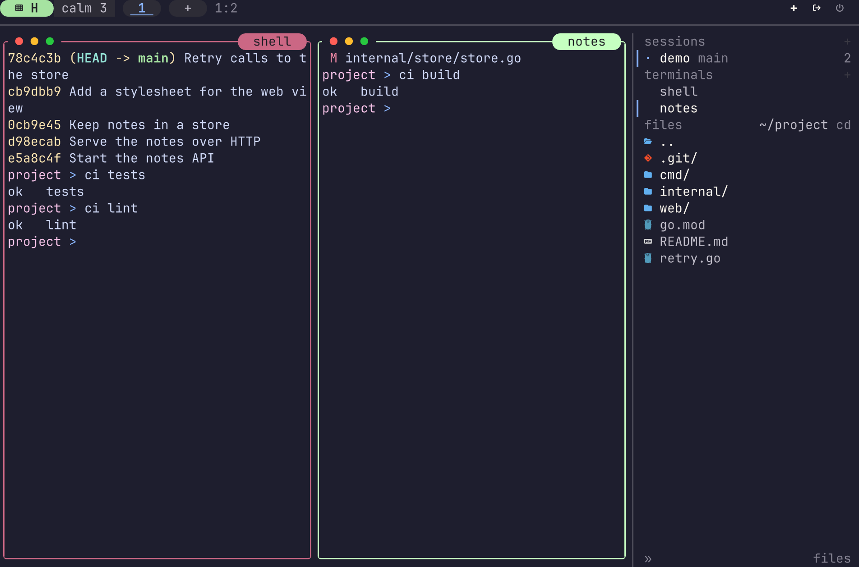Close the notes pane with red dot
The height and width of the screenshot is (567, 859).
coord(333,41)
